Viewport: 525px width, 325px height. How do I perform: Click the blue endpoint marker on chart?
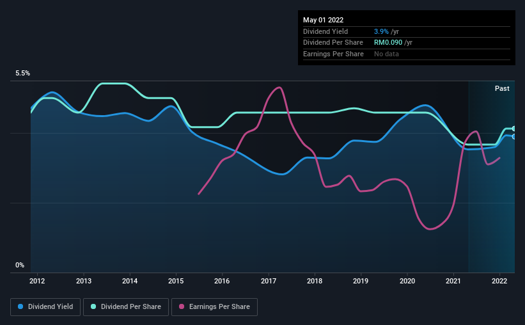[x=513, y=137]
